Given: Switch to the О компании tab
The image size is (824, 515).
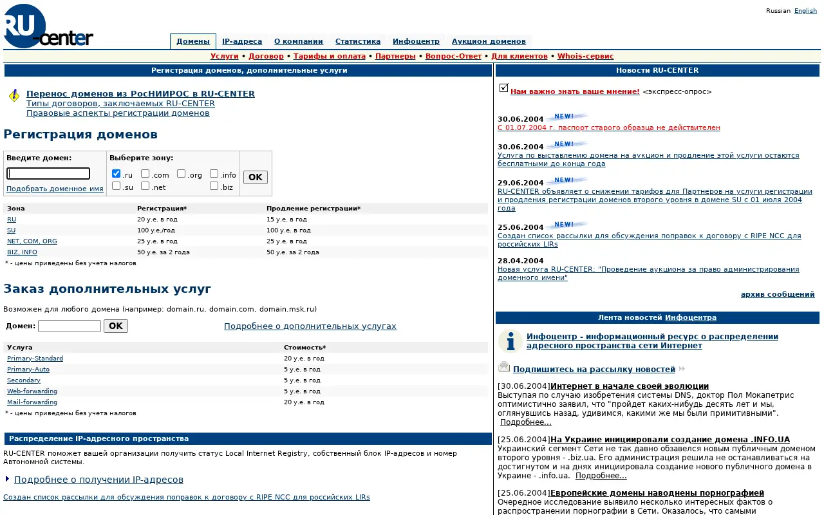Looking at the screenshot, I should 299,41.
